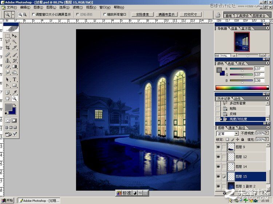Switch to 动作 tab
This screenshot has width=273, height=204.
237,98
